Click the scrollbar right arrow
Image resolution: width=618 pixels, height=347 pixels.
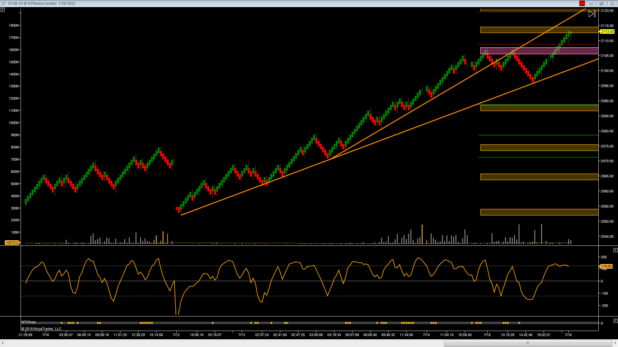click(615, 343)
